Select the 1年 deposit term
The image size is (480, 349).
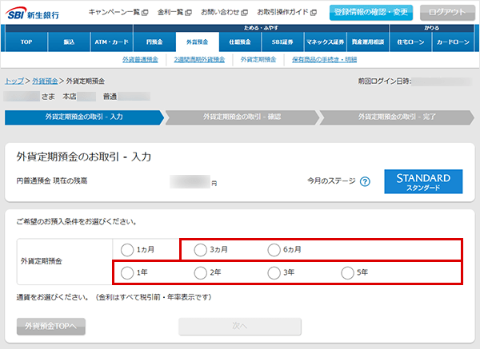click(126, 273)
